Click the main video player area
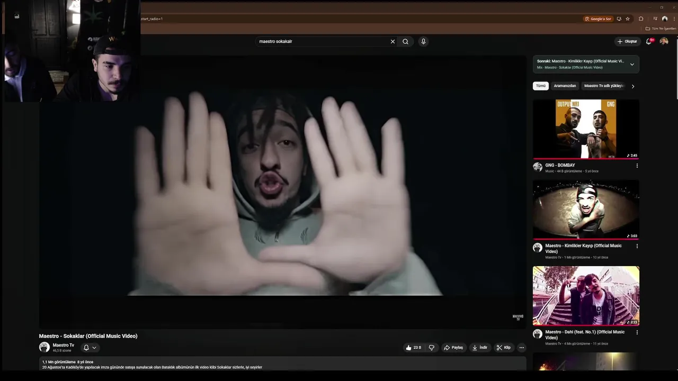 click(283, 192)
